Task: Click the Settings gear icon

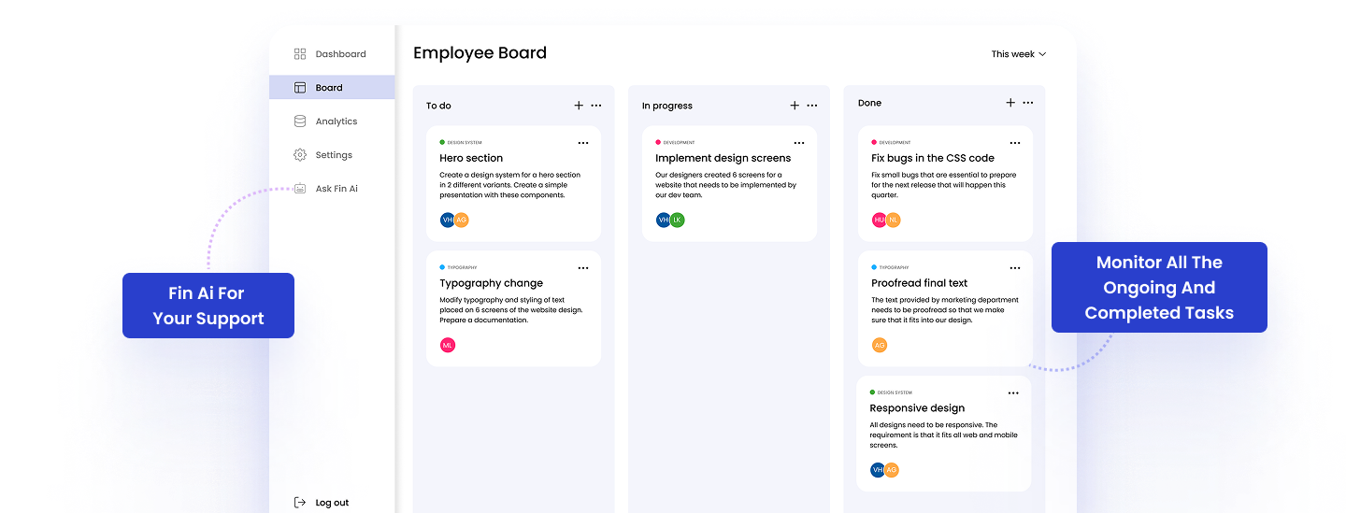Action: pyautogui.click(x=300, y=155)
